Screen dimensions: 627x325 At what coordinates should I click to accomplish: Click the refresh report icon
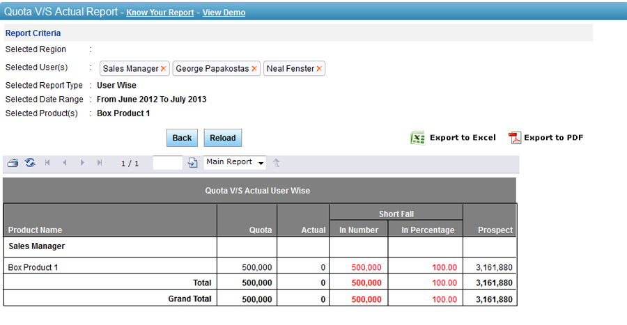point(30,163)
